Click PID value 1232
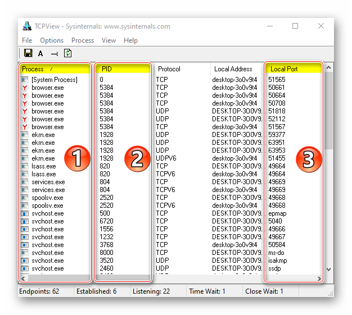This screenshot has width=352, height=315. click(x=106, y=237)
